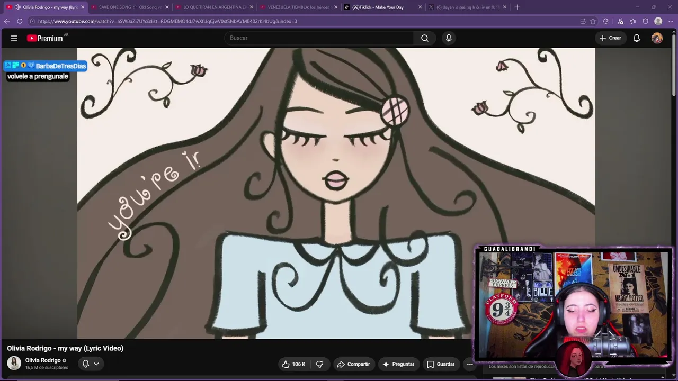This screenshot has width=678, height=381.
Task: Go back in the browser
Action: (7, 21)
